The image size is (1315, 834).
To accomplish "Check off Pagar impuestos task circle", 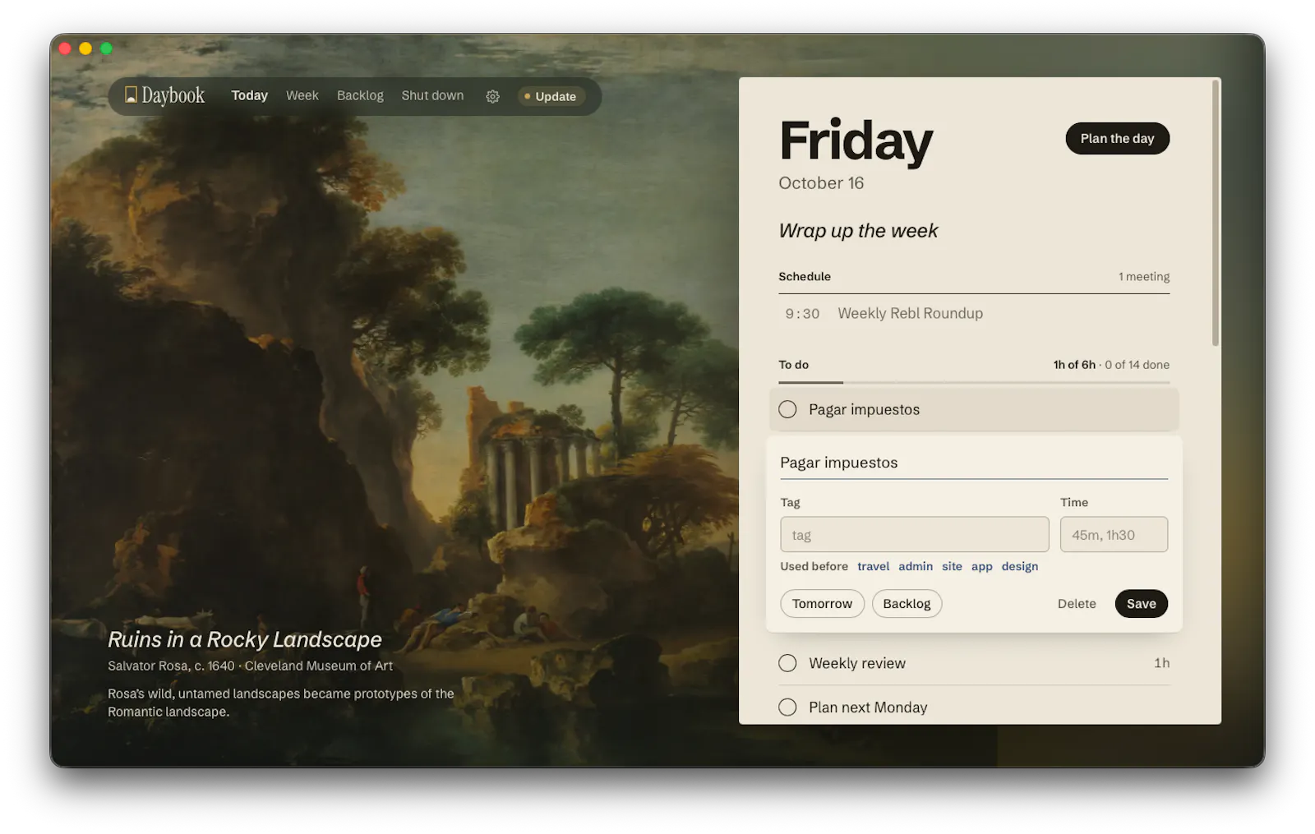I will 787,409.
